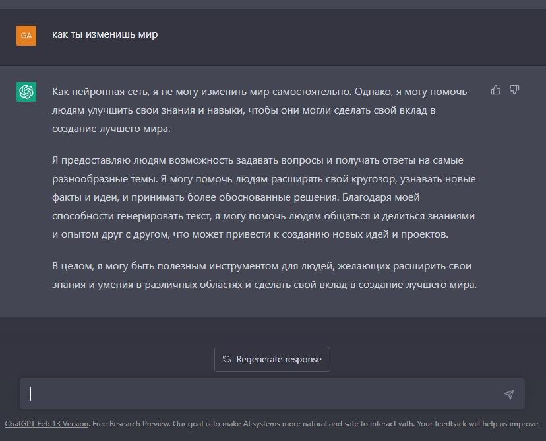Give the response a thumbs up

(x=496, y=89)
